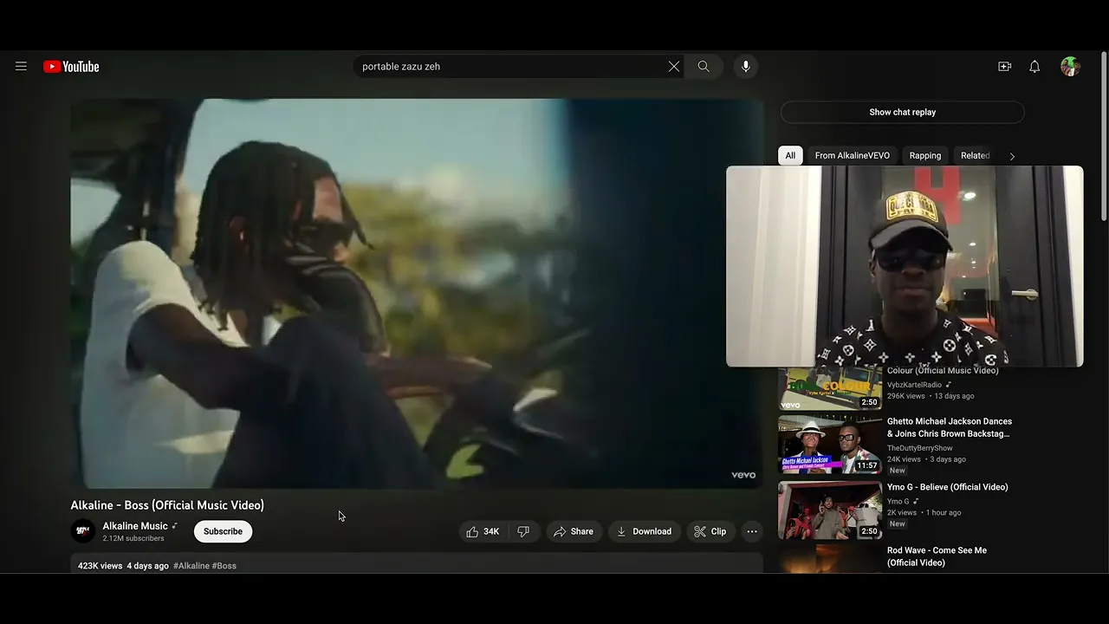Select the Related filter chip
The image size is (1109, 624).
click(x=974, y=156)
